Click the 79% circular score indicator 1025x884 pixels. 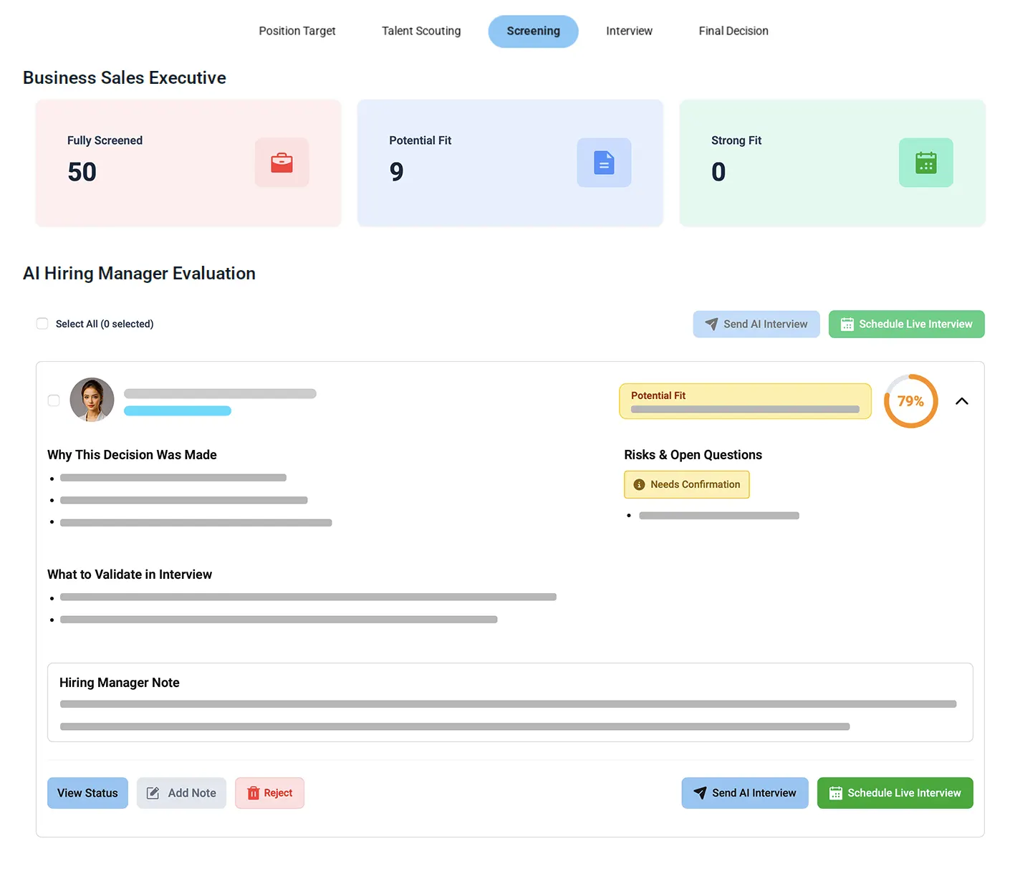click(x=910, y=401)
